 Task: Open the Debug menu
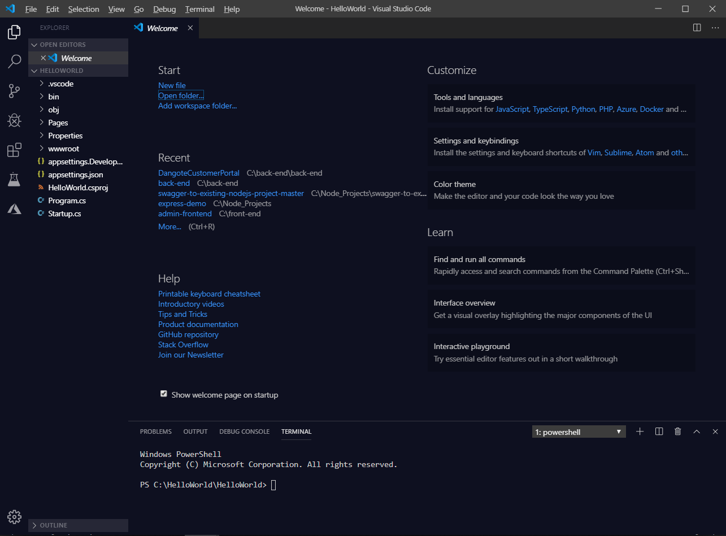164,8
